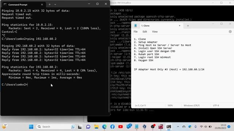This screenshot has height=131, width=234.
Task: Open the Notepad View menu
Action: point(155,32)
